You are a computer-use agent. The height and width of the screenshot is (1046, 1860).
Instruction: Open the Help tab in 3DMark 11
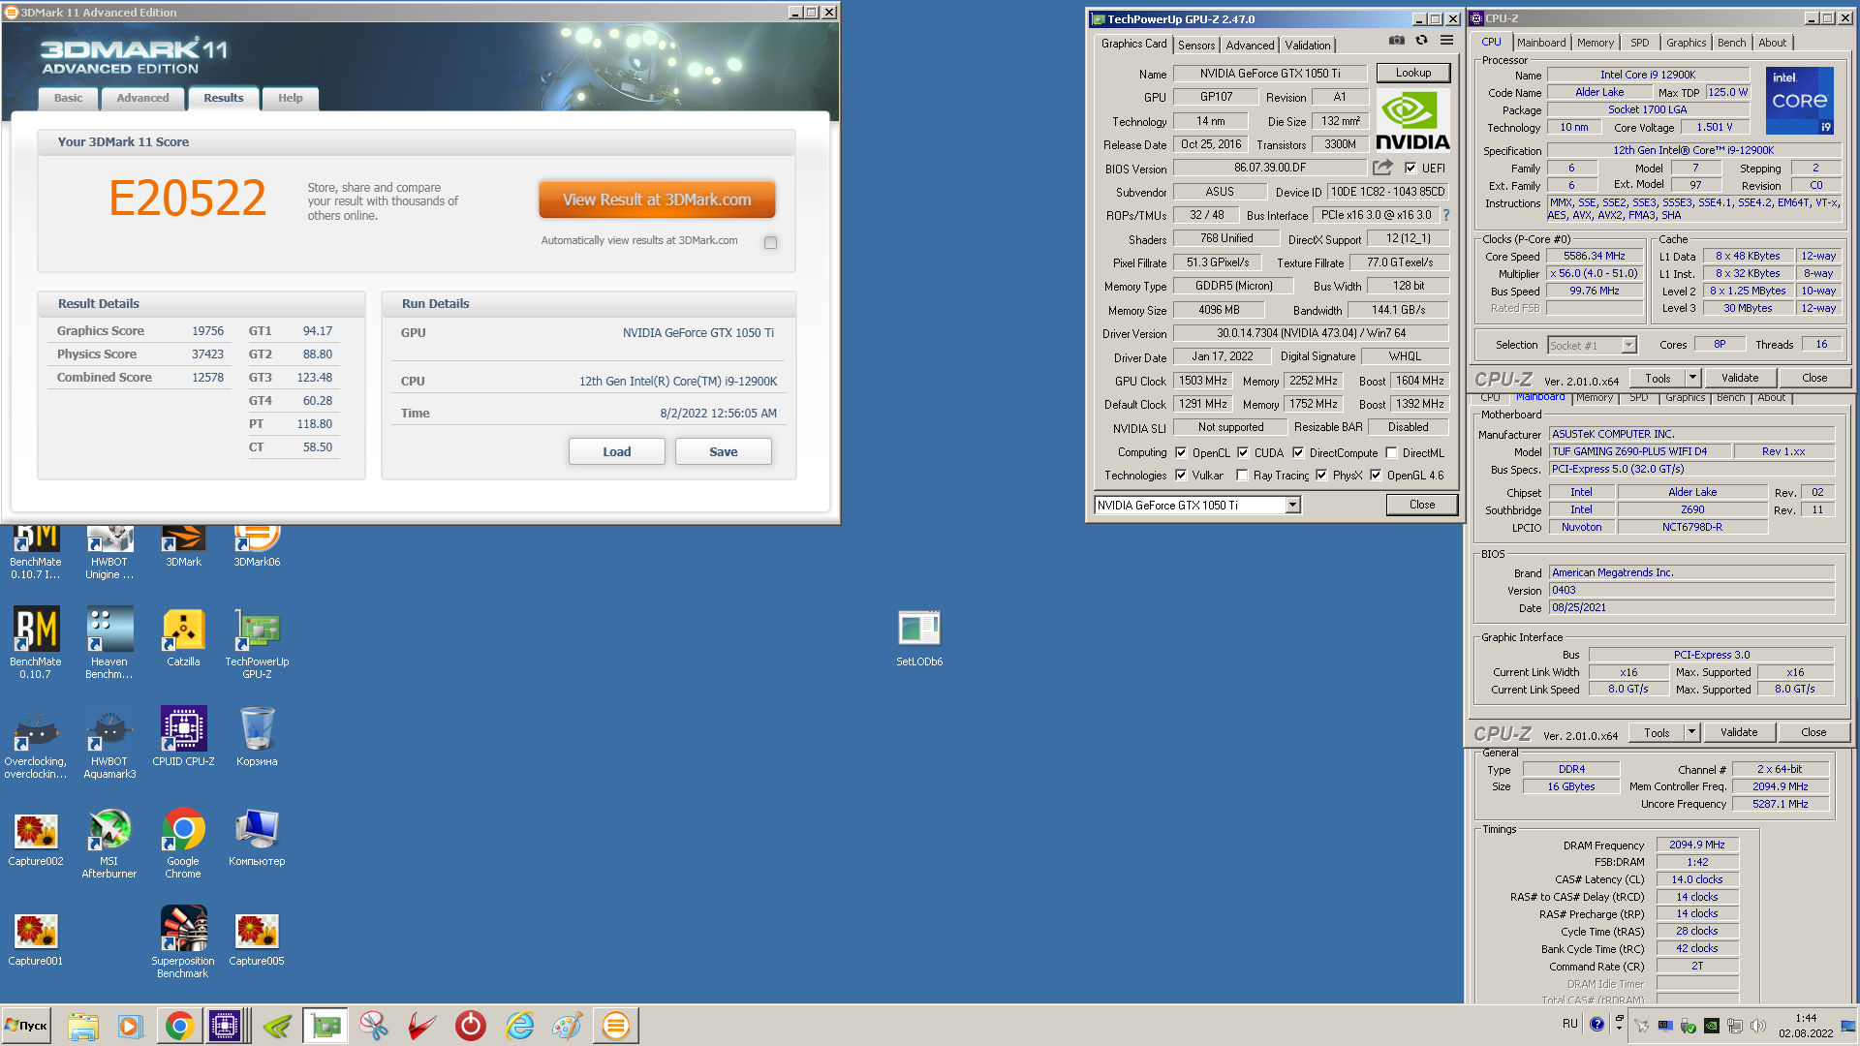tap(290, 98)
